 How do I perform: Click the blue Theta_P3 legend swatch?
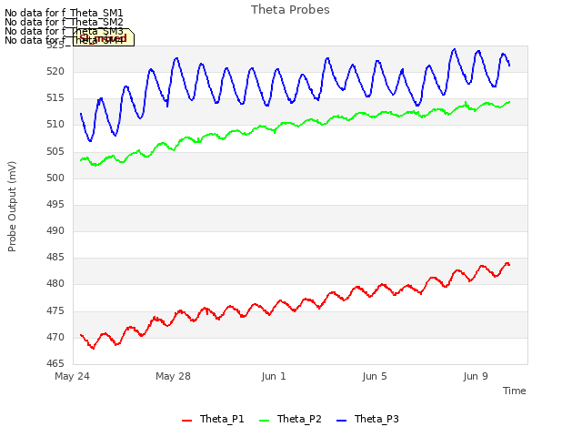tap(341, 421)
